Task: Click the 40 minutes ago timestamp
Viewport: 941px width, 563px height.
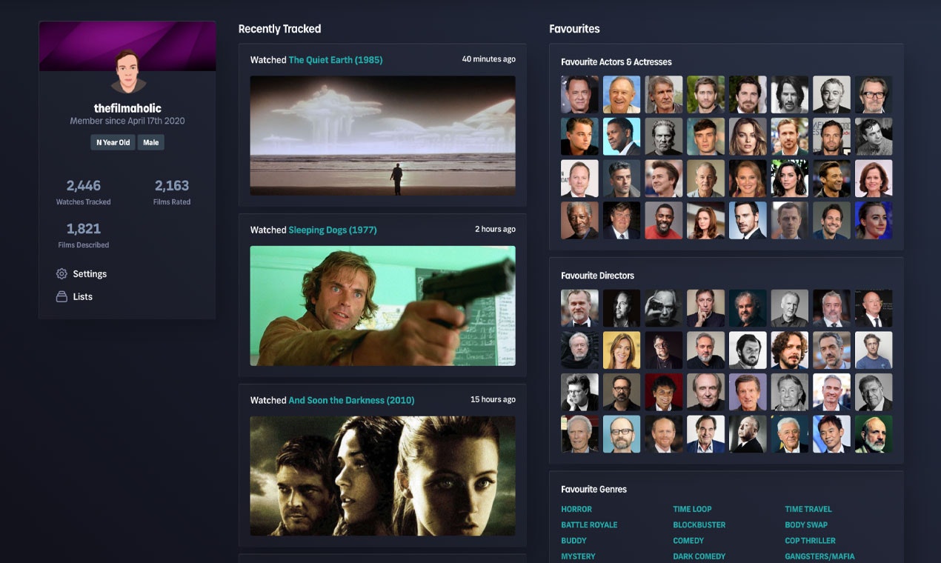Action: click(489, 59)
